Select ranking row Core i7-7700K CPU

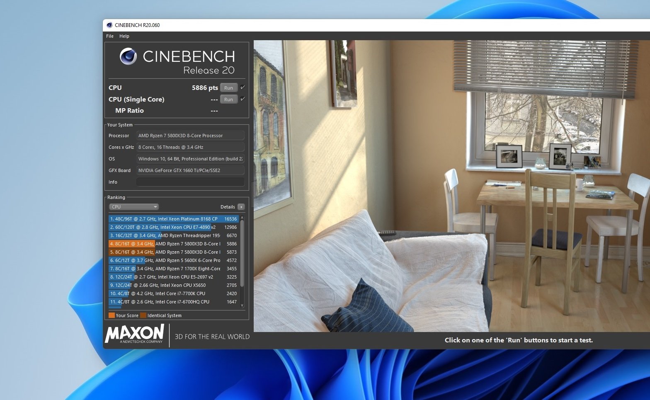(x=173, y=293)
